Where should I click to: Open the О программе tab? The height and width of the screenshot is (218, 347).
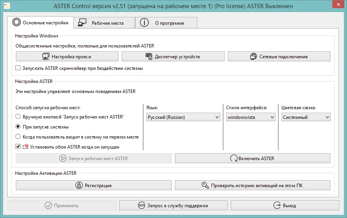166,23
